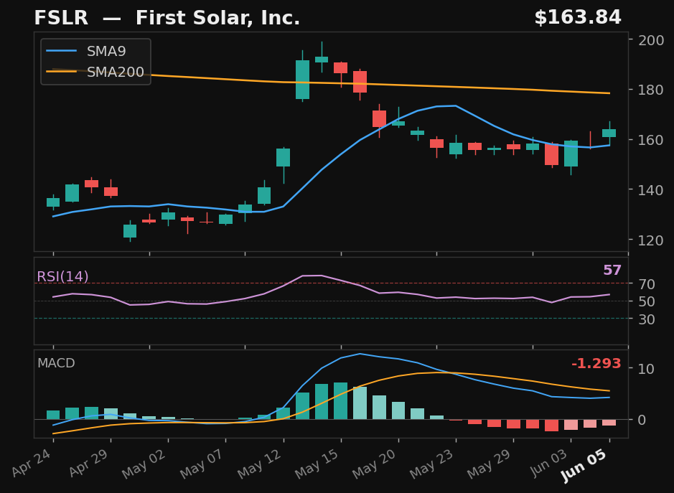Viewport: 674px width, 493px height.
Task: Click the RSI 50 axis label
Action: (x=647, y=301)
